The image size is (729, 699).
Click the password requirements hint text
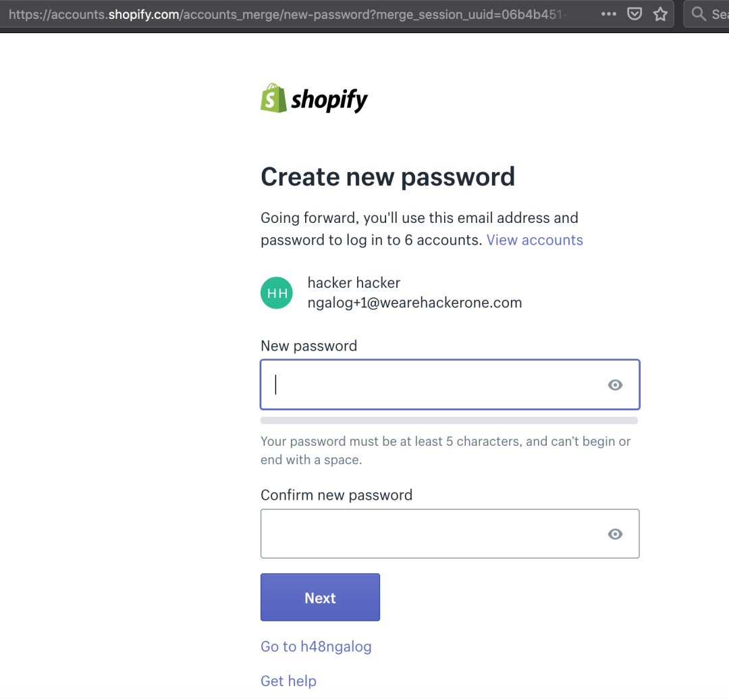(x=446, y=450)
